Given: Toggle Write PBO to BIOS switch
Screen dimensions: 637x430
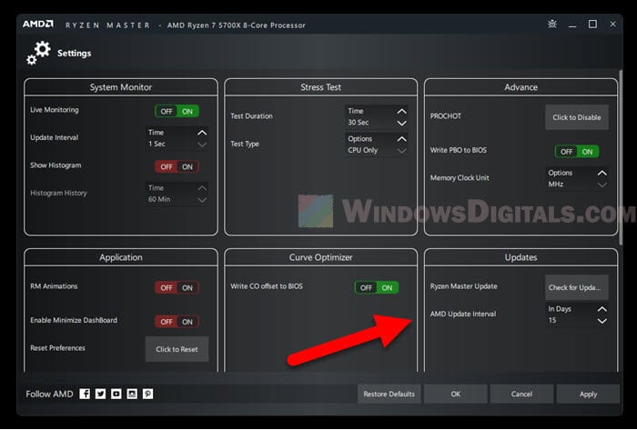Looking at the screenshot, I should (x=577, y=152).
